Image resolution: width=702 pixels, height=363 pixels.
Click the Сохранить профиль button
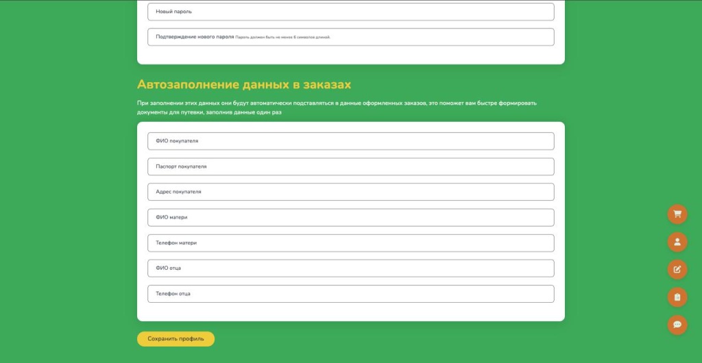coord(175,339)
